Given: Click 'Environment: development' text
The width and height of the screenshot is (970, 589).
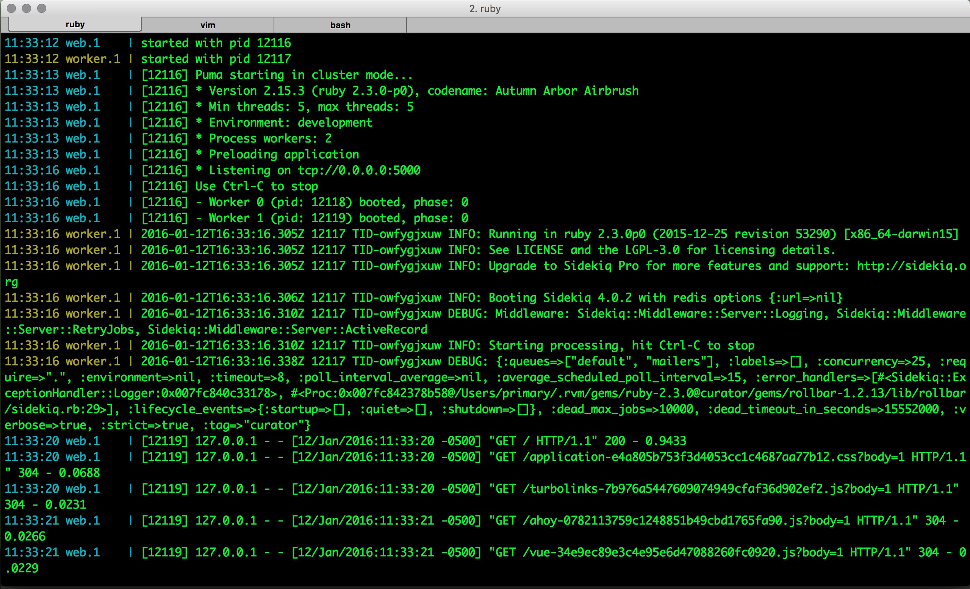Looking at the screenshot, I should click(x=291, y=122).
